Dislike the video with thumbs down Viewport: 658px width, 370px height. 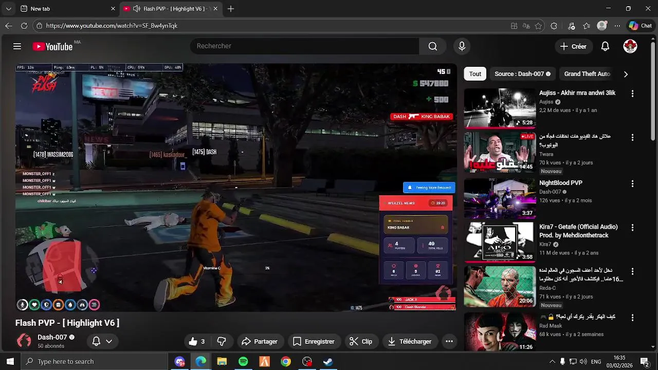(x=222, y=341)
